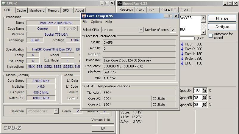Click SpeedFan log scroll down arrow
The image size is (239, 134).
tap(204, 32)
